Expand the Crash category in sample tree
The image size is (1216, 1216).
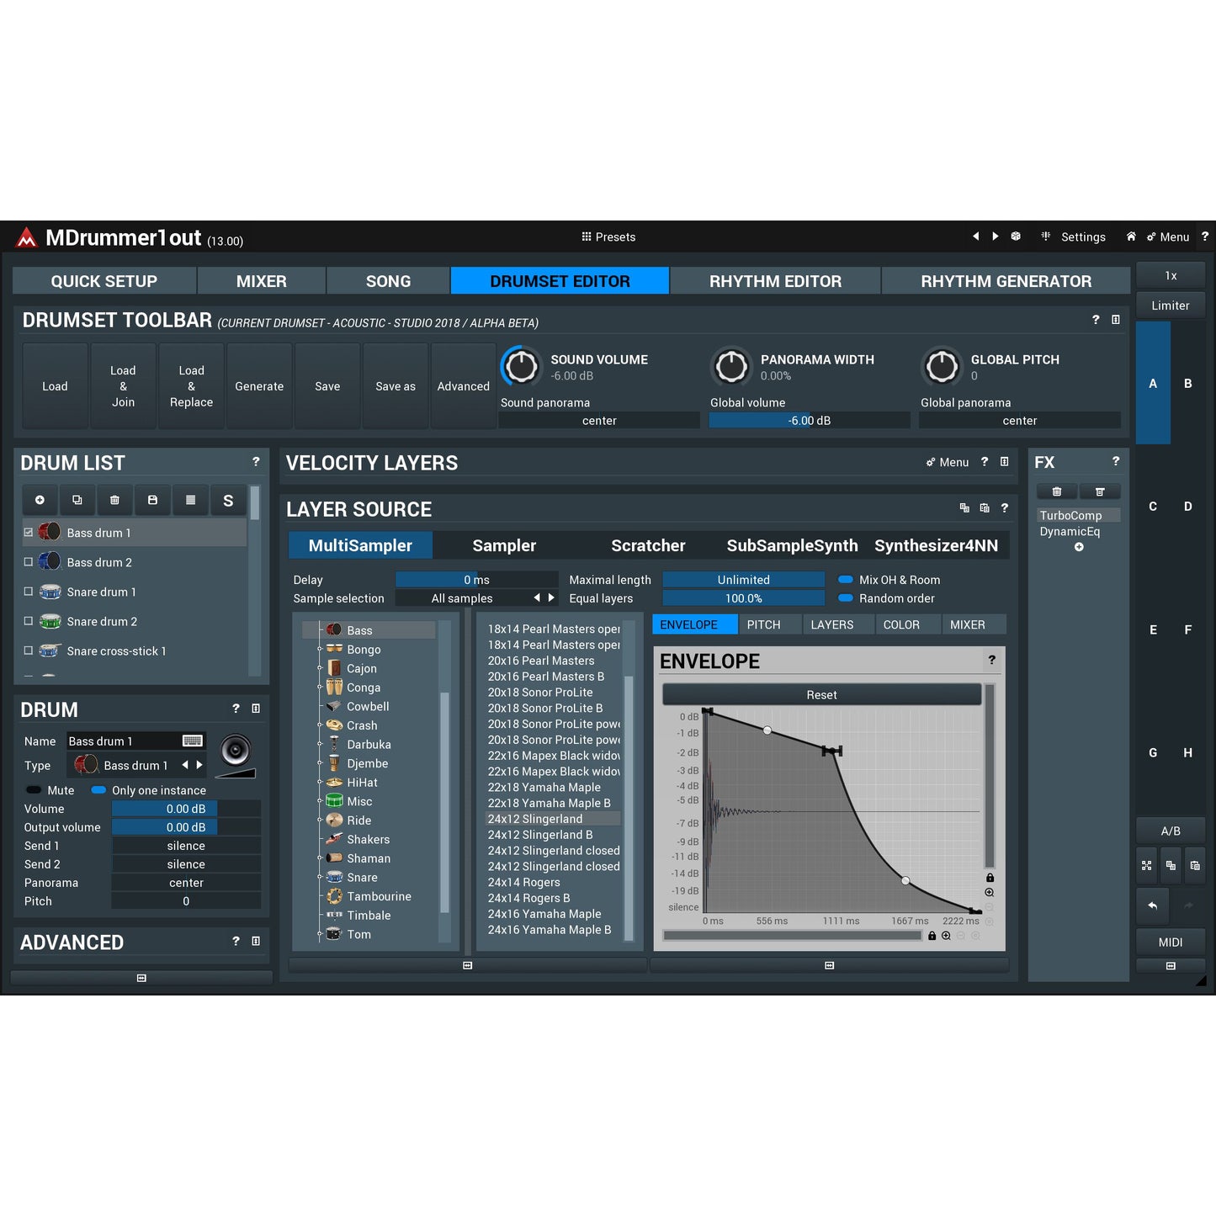318,725
